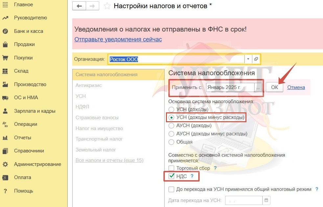Click the Отмена link
323x207 pixels.
coord(296,87)
